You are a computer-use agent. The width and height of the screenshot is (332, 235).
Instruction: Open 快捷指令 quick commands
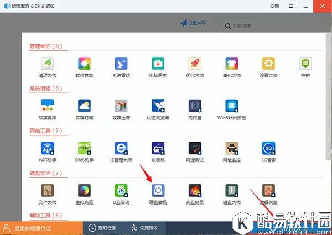click(x=144, y=228)
